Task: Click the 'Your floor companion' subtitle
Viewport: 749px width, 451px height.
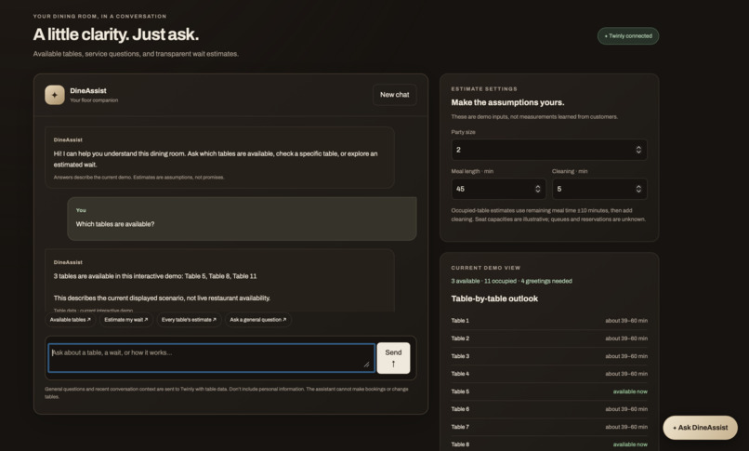Action: 94,100
